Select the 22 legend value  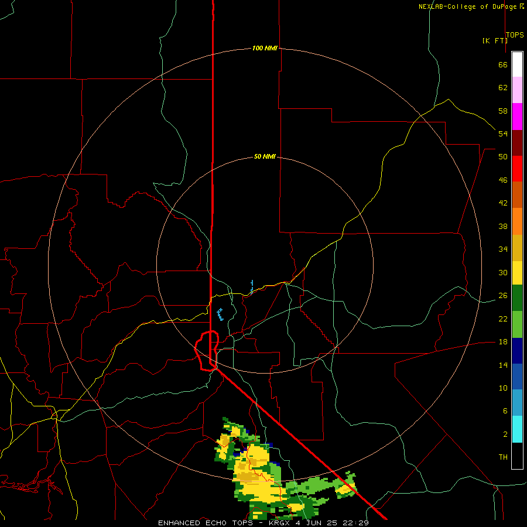(503, 319)
